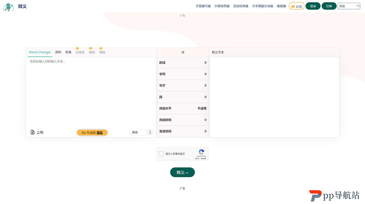The width and height of the screenshot is (365, 204).
Task: Click the 释义 site logo icon
Action: [x=9, y=6]
